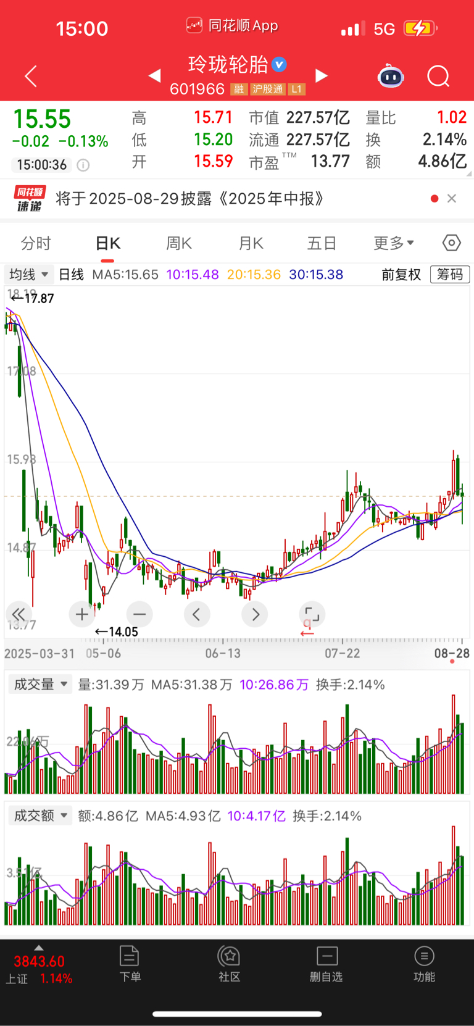Tap MA5:15.65 value
The image size is (474, 1026).
coord(125,274)
